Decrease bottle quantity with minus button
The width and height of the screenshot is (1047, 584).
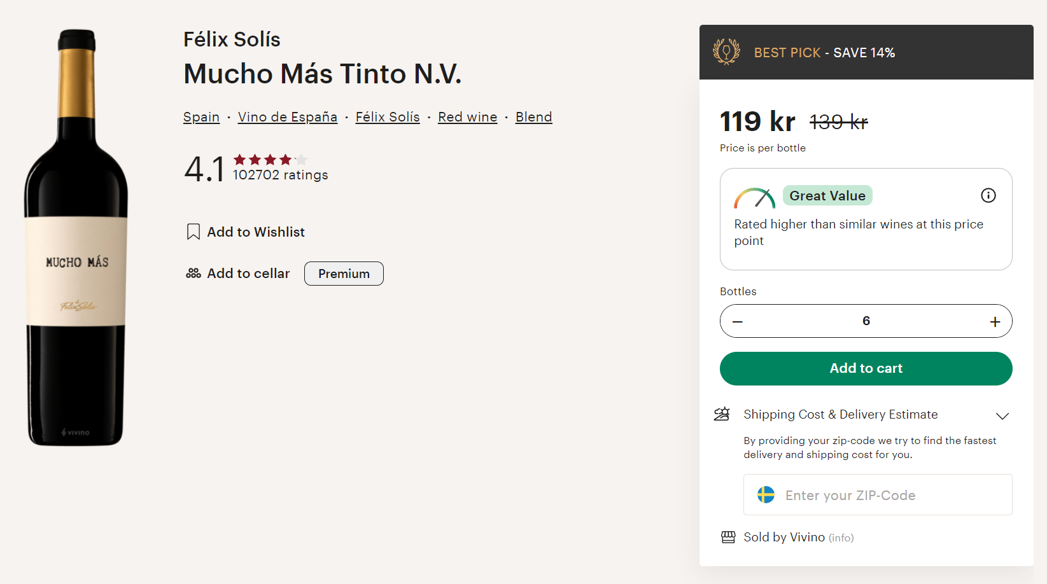coord(738,322)
